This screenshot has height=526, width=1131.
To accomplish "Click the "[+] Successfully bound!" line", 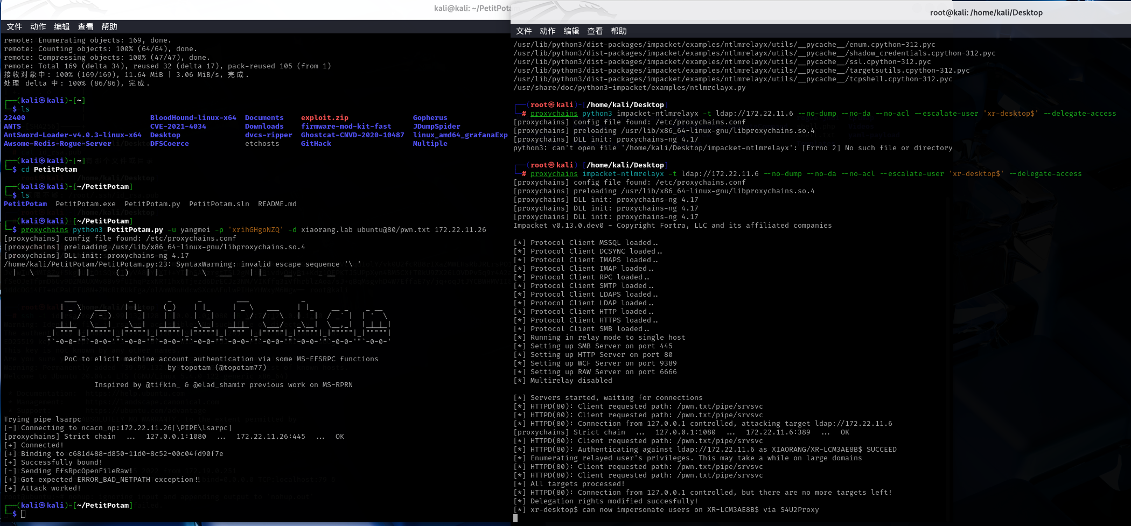I will (53, 462).
